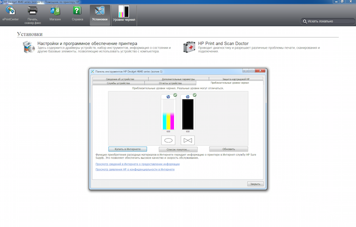This screenshot has height=227, width=356.
Task: Click the search magnifier icon
Action: click(x=305, y=21)
